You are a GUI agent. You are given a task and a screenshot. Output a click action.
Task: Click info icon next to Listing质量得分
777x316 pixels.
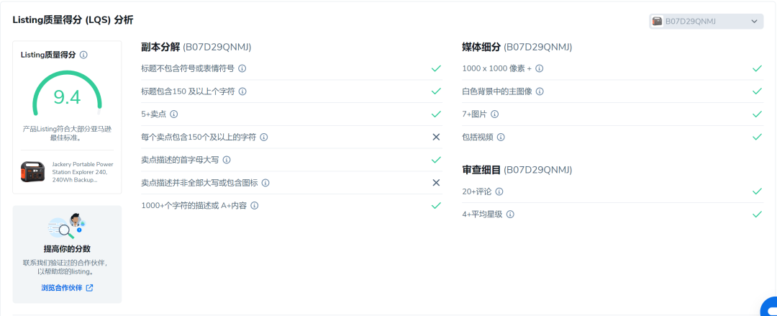84,55
